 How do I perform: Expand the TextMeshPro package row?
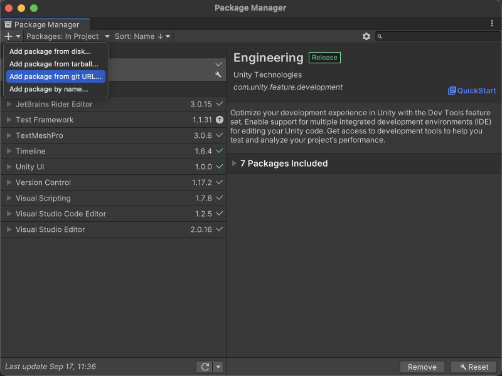click(x=9, y=135)
